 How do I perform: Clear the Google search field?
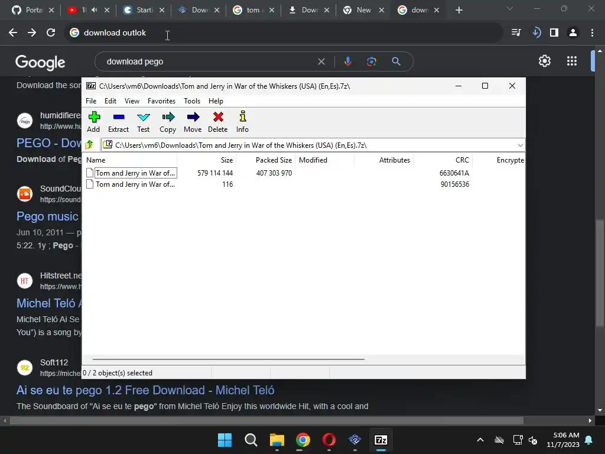pyautogui.click(x=321, y=61)
